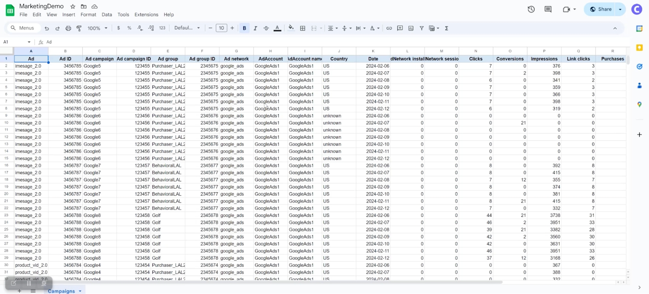Click the font size input field
Screen dimensions: 649x294
click(221, 28)
